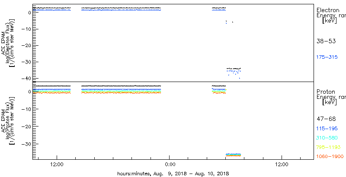Click the -30 tick label on electron axis
The height and width of the screenshot is (177, 346).
26,62
